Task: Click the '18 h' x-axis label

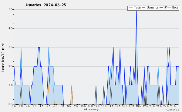Action: (x=138, y=106)
